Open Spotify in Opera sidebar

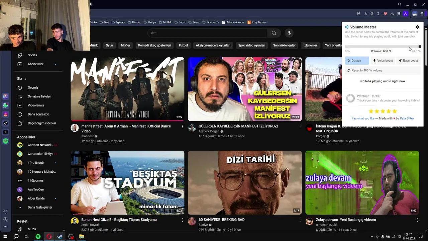coord(6,141)
